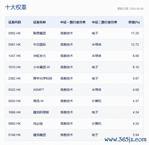Click weight value 4.20
Viewport: 149px width, 145px height.
click(136, 124)
